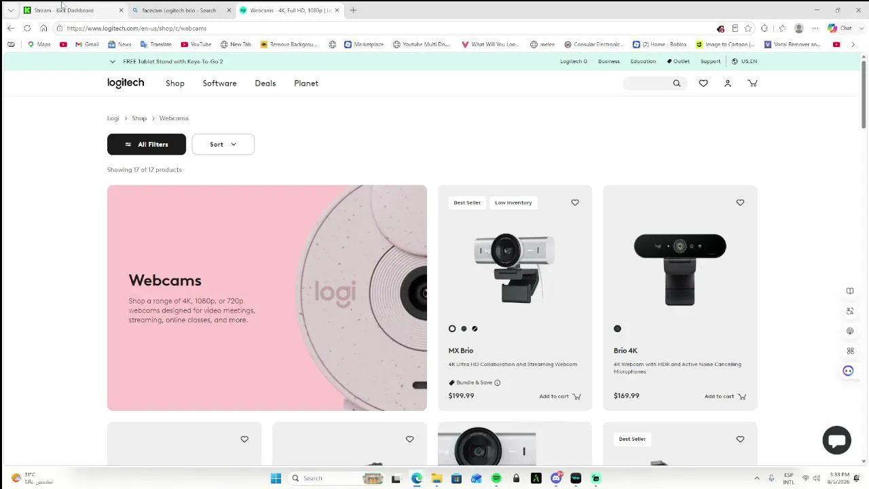Add Brio 4K to cart
Screen dimensions: 869x489
pos(725,396)
